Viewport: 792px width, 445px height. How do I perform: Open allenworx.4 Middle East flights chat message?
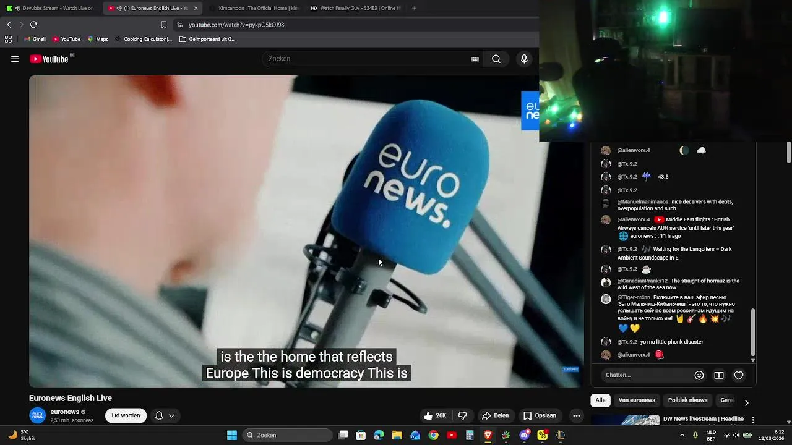click(x=676, y=227)
